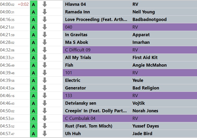This screenshot has height=138, width=197.
Task: Select the Love Proceeding track row
Action: pyautogui.click(x=130, y=19)
